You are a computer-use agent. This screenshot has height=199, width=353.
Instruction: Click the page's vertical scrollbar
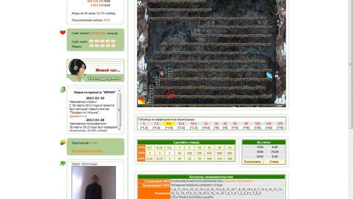[x=351, y=64]
